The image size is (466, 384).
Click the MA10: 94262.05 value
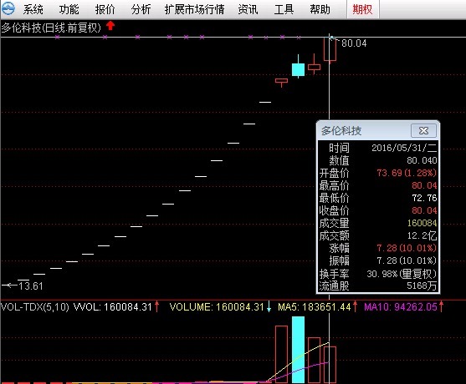click(x=401, y=307)
